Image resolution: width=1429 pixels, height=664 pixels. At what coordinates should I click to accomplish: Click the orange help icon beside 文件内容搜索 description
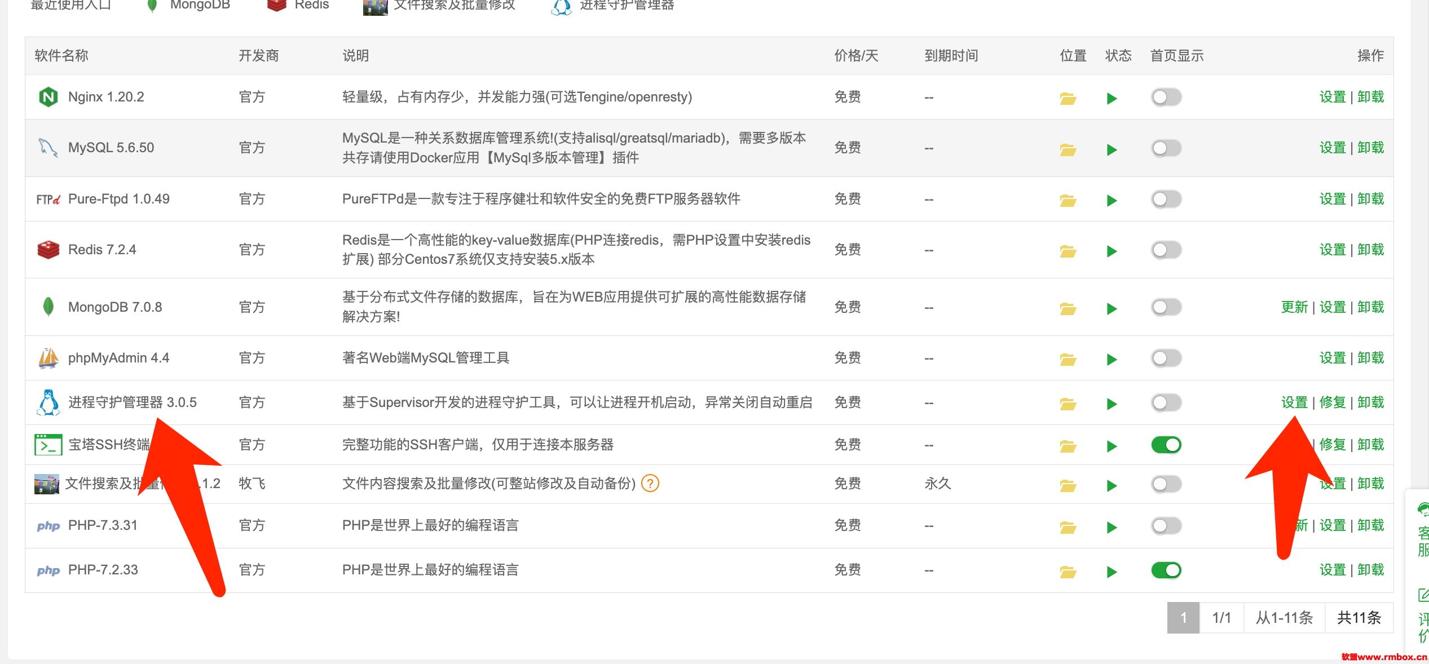tap(650, 484)
